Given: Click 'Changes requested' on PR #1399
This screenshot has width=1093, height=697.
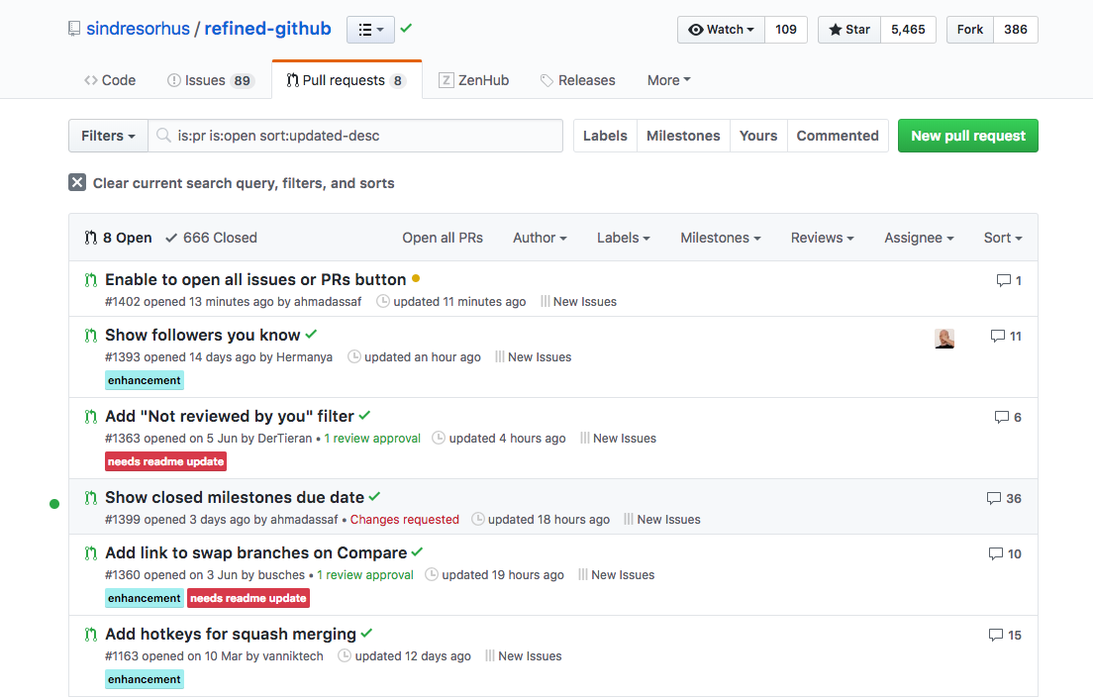Looking at the screenshot, I should coord(404,519).
